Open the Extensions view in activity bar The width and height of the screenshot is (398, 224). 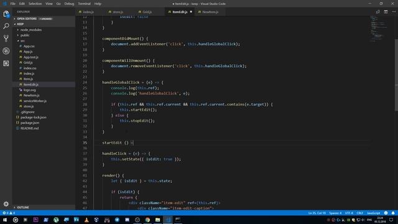(x=6, y=63)
